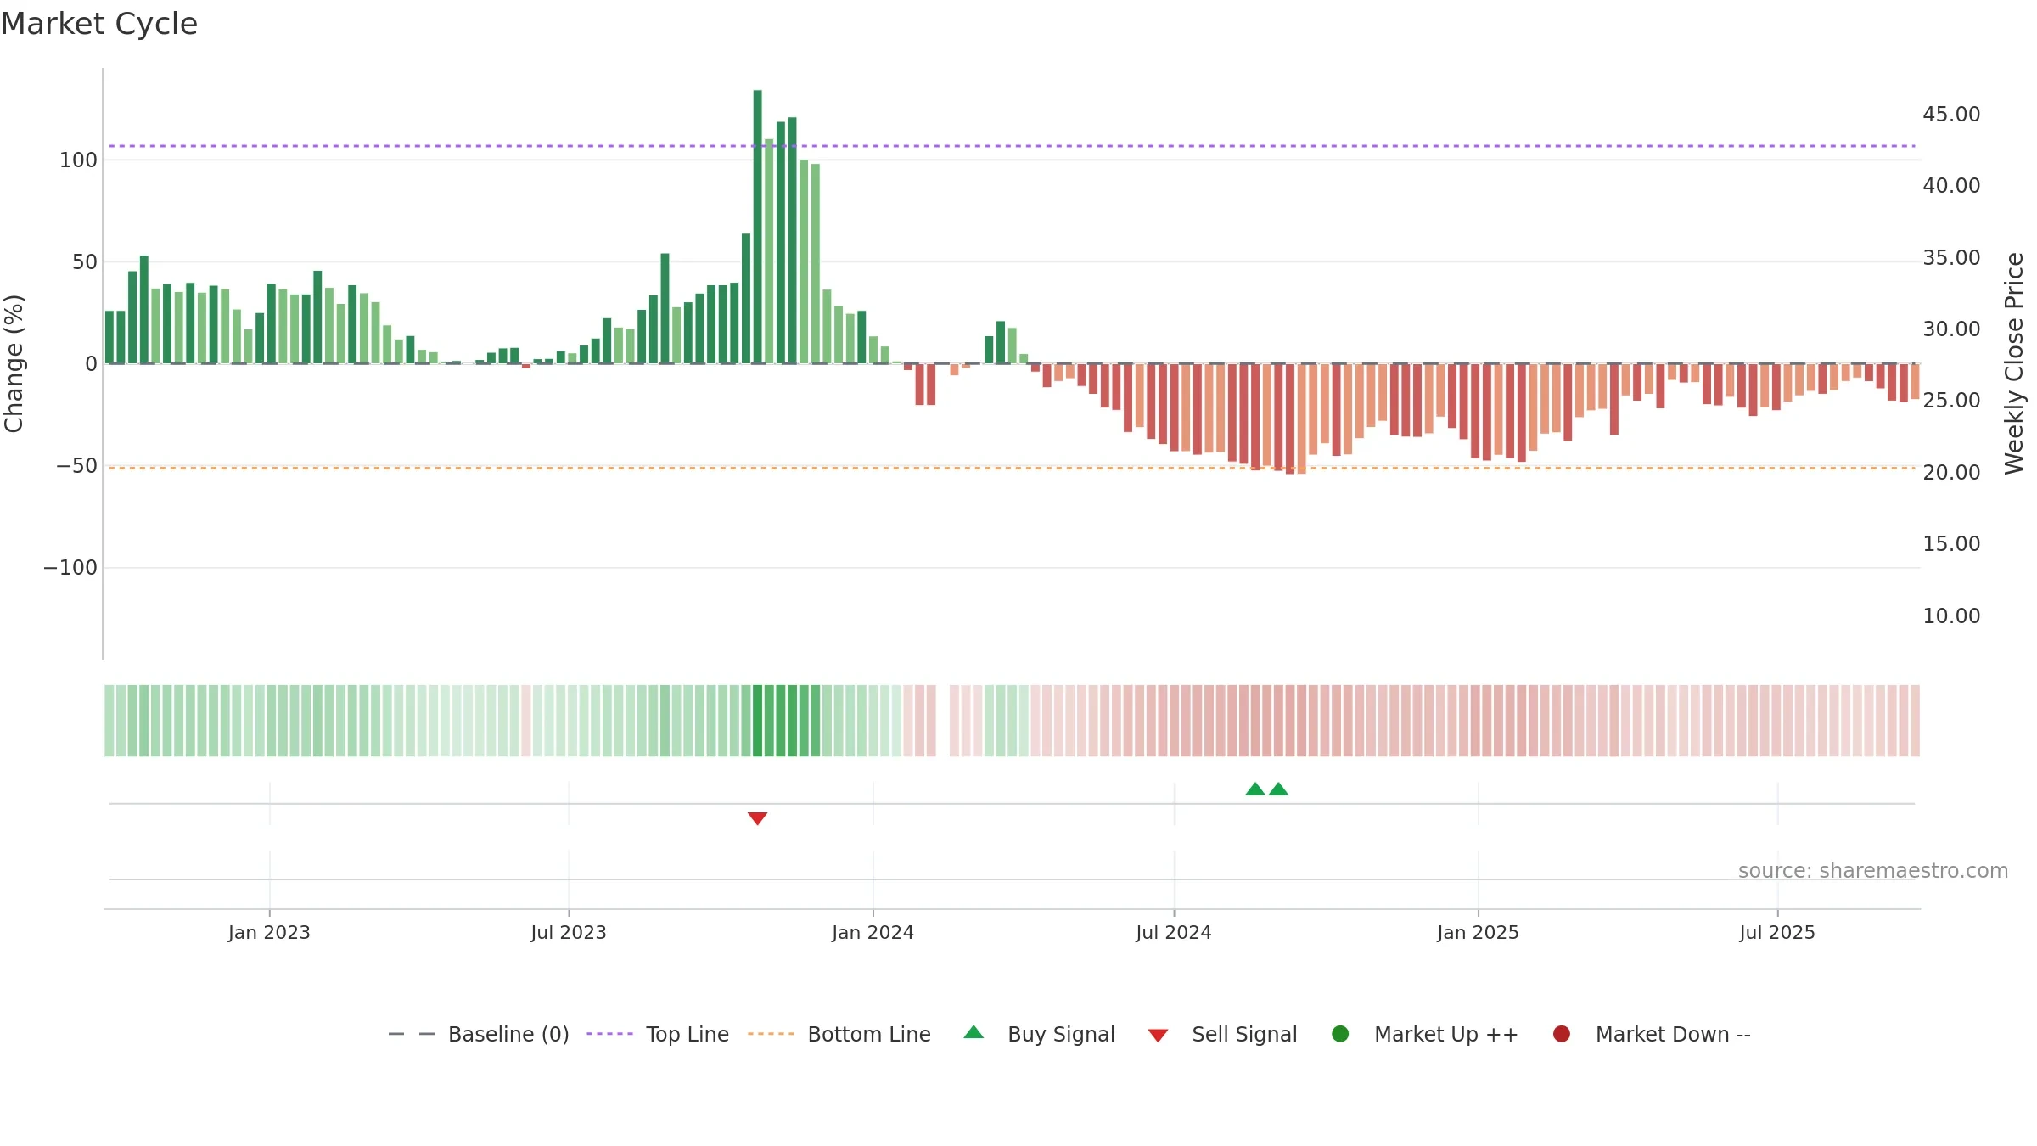The image size is (2037, 1146).
Task: Click the Weekly Close Price axis title
Action: click(2014, 363)
